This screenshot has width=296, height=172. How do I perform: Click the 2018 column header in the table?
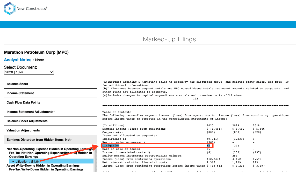(x=256, y=126)
